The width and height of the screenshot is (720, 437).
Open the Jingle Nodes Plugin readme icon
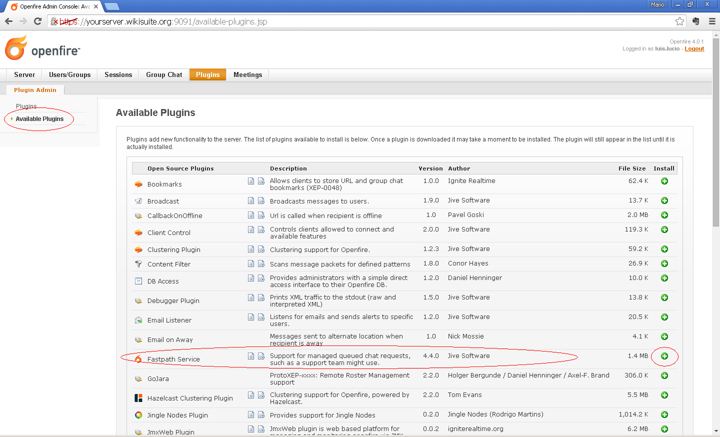pos(251,414)
